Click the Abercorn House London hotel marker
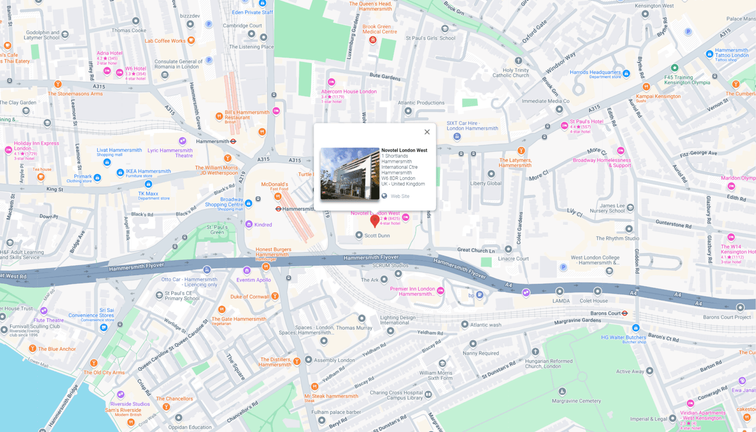756x432 pixels. 332,82
